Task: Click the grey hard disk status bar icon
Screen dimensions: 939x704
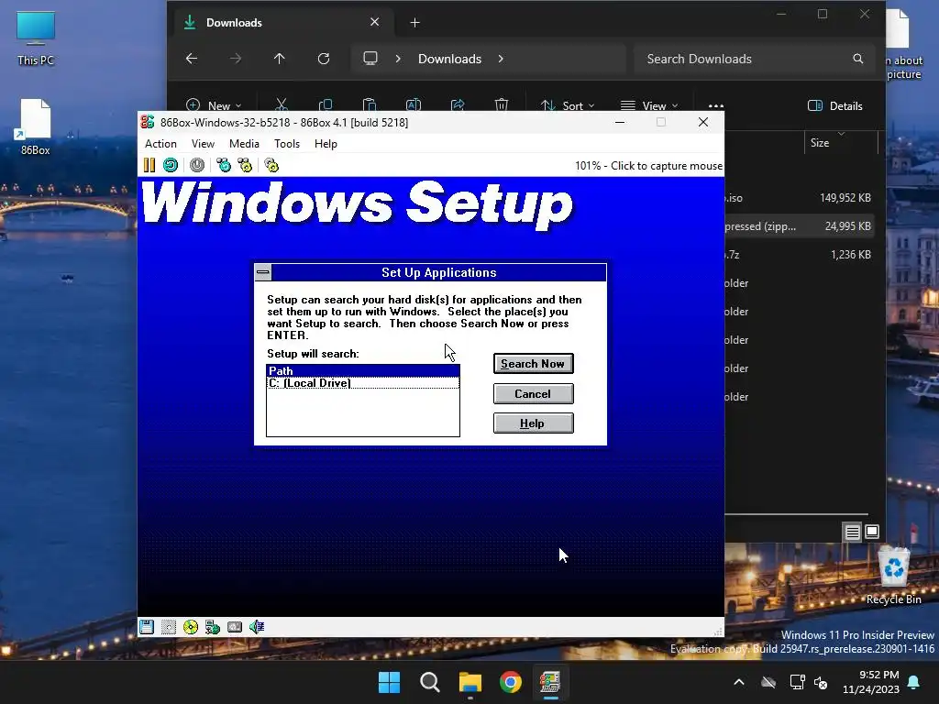Action: tap(235, 627)
